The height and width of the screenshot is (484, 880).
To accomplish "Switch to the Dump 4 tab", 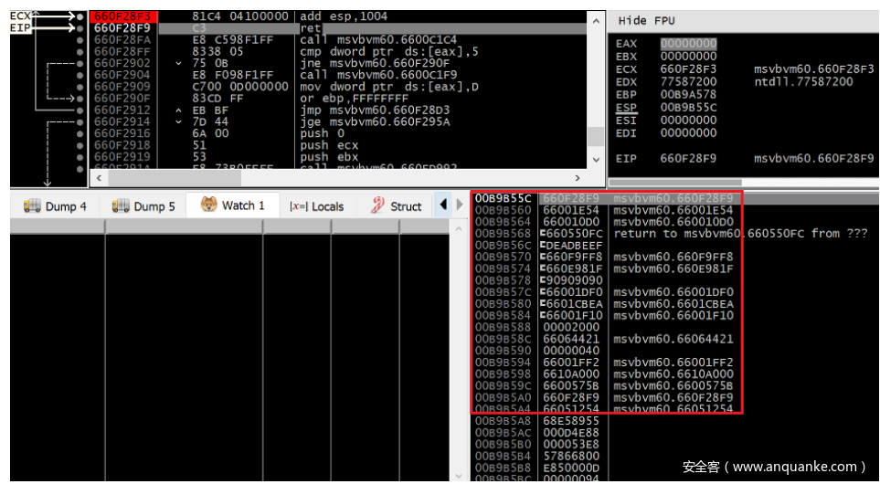I will tap(56, 206).
